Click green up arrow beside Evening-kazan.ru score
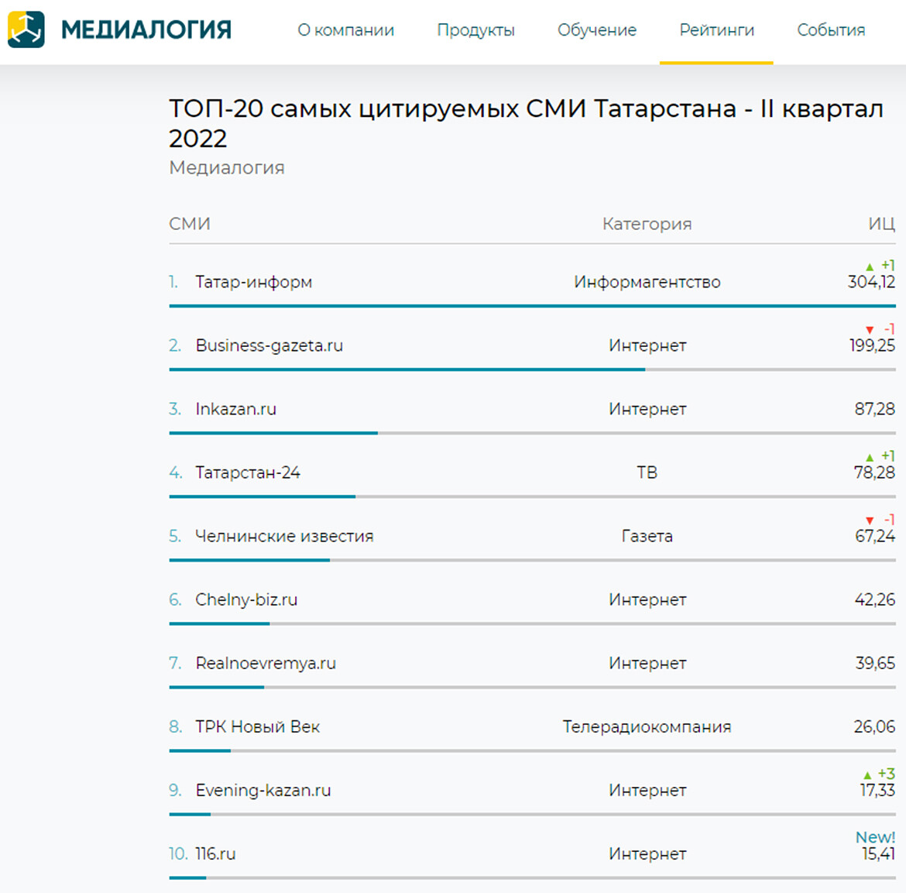Image resolution: width=906 pixels, height=893 pixels. point(867,775)
